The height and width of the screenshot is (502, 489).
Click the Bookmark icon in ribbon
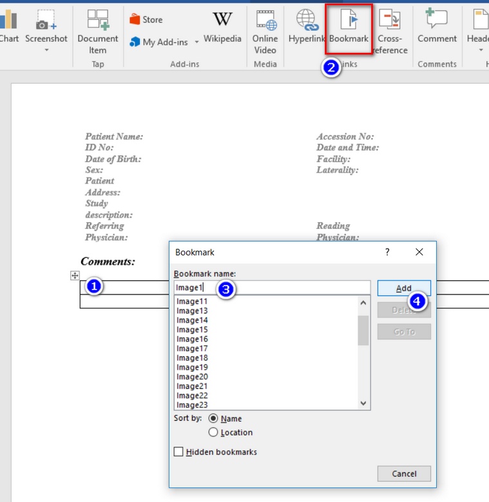pyautogui.click(x=349, y=21)
